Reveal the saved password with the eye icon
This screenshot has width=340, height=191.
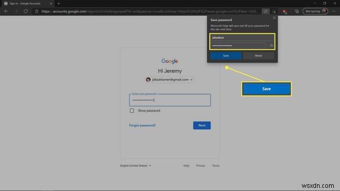point(271,45)
